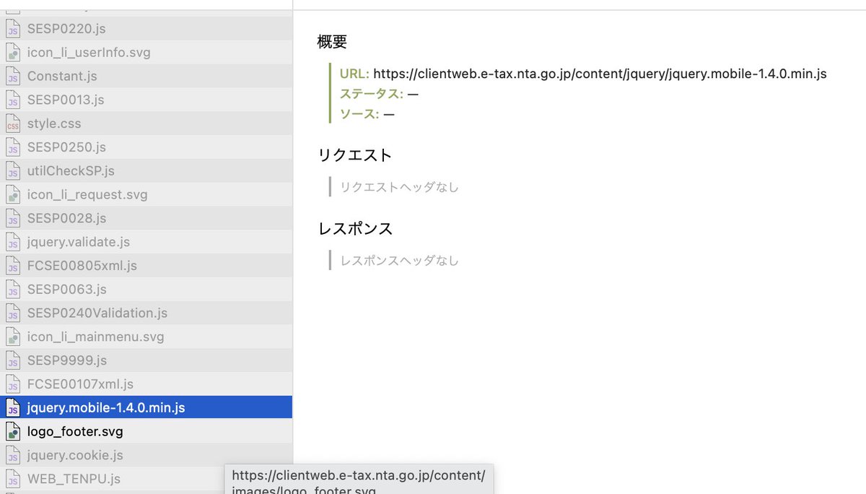The image size is (866, 494).
Task: Click the SVG icon beside icon_li_userInfo.svg
Action: click(x=12, y=53)
